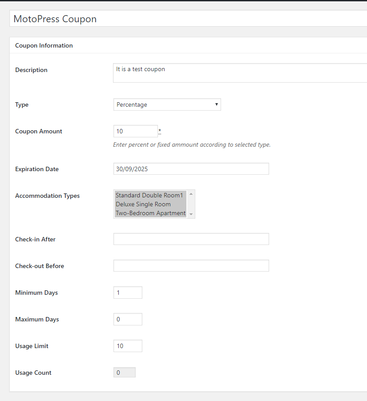The width and height of the screenshot is (367, 401).
Task: Choose Two-Bedroom Apartment in Accommodation Types
Action: coord(151,213)
